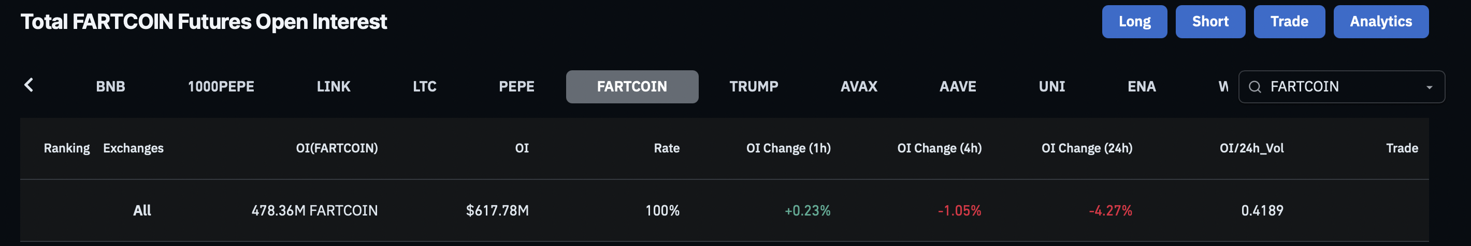Open the Analytics button
Image resolution: width=1471 pixels, height=246 pixels.
click(1381, 22)
